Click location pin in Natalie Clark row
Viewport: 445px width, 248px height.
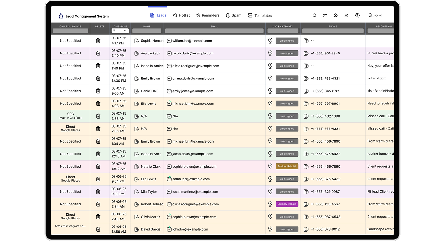270,167
